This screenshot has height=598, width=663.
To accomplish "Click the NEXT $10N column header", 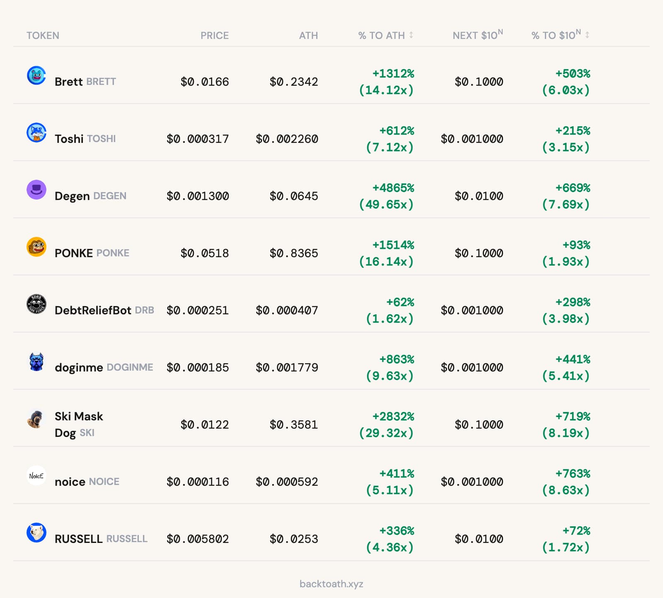I will [477, 35].
